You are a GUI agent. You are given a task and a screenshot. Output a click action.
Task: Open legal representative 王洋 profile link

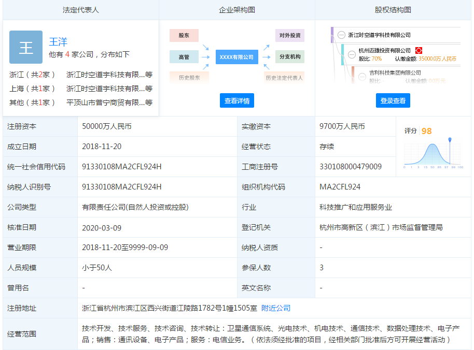pos(58,42)
